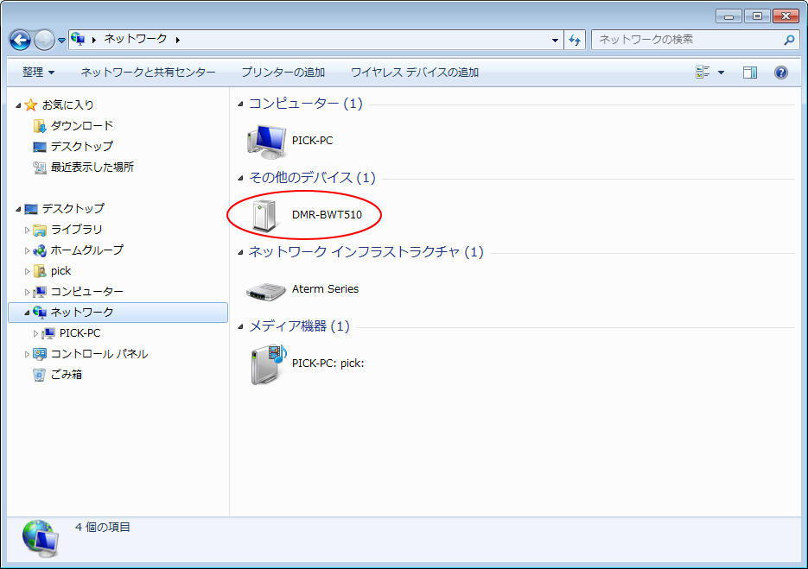Click the ホームグループ label in tree

(87, 250)
